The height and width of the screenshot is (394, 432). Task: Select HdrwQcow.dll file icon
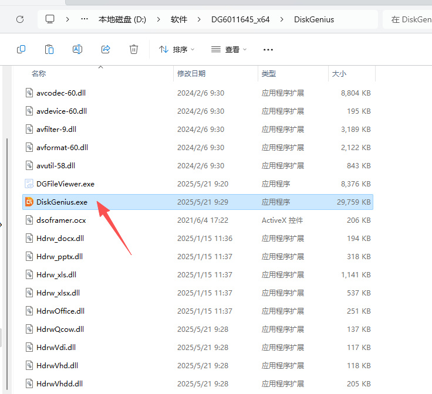point(29,329)
